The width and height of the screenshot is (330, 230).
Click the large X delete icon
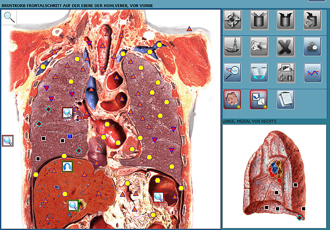[285, 46]
